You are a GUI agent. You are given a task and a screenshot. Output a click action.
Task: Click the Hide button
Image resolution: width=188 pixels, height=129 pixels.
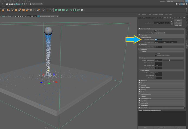tap(180, 25)
